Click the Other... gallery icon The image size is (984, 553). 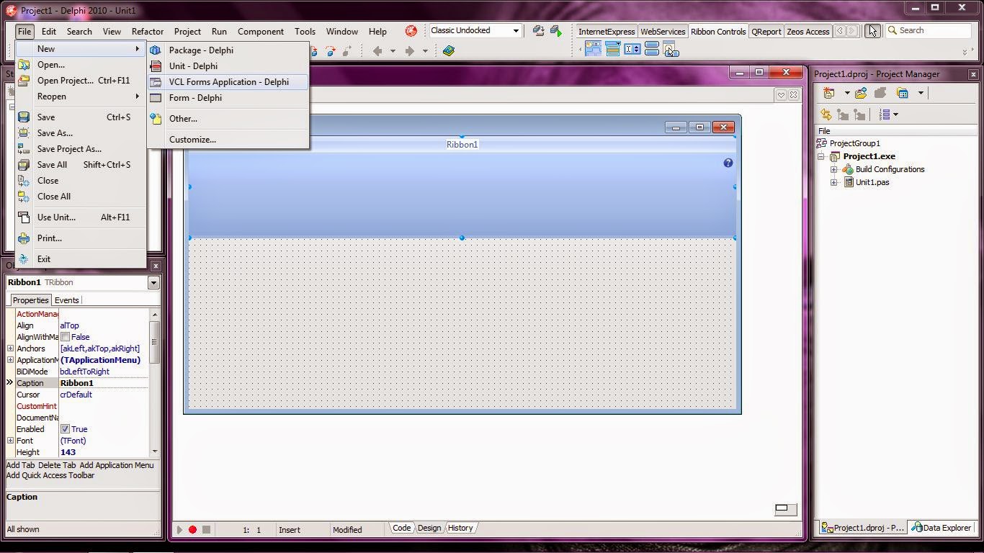155,119
